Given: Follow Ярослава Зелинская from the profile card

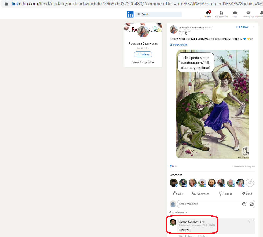Looking at the screenshot, I should point(143,54).
